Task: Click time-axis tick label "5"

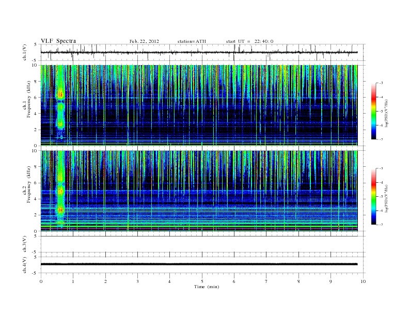Action: click(x=202, y=281)
